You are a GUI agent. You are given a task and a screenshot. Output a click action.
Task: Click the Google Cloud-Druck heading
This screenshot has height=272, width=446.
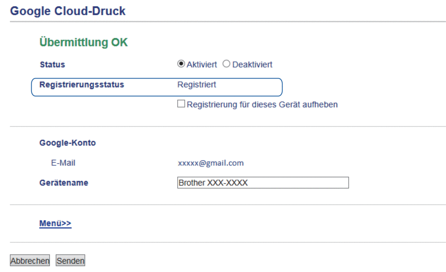pyautogui.click(x=68, y=11)
